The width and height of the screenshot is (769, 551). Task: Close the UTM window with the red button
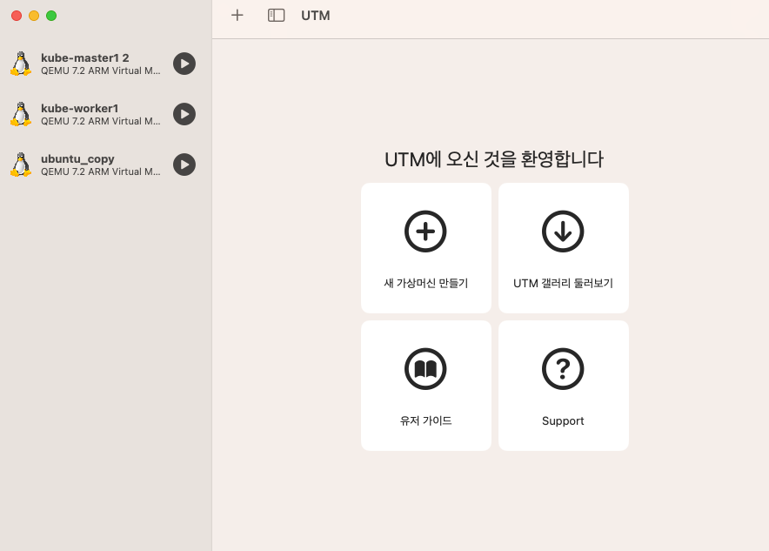tap(17, 16)
